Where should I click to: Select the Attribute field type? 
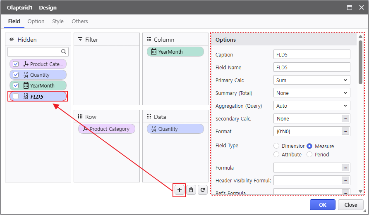coord(276,154)
